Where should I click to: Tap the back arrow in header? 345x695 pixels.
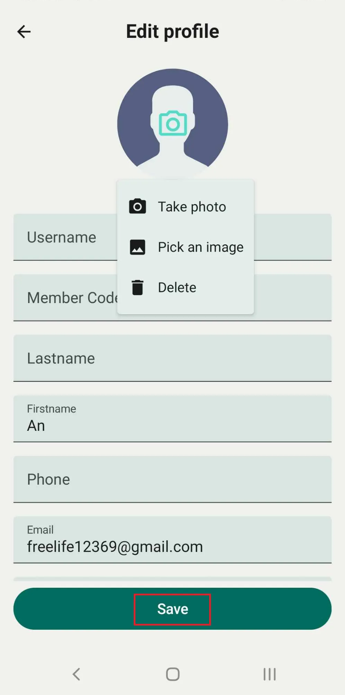click(24, 32)
